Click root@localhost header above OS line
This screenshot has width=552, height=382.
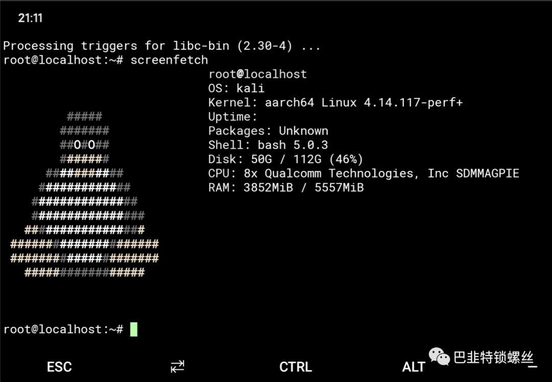click(258, 75)
